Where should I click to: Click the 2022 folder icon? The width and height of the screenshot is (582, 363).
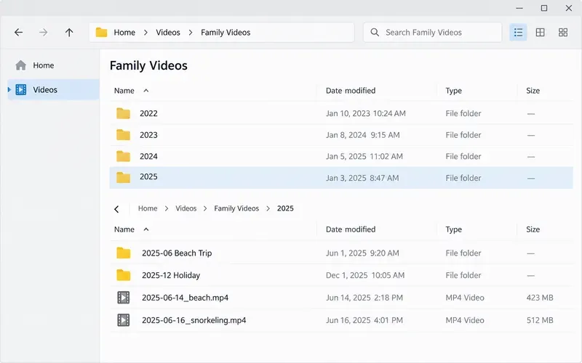coord(123,113)
